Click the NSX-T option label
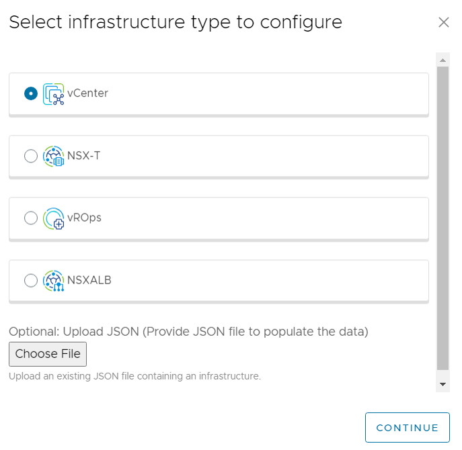The image size is (462, 450). (84, 156)
